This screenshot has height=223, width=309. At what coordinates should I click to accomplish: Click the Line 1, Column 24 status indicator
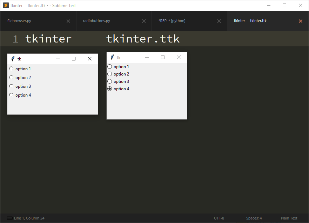click(x=29, y=218)
